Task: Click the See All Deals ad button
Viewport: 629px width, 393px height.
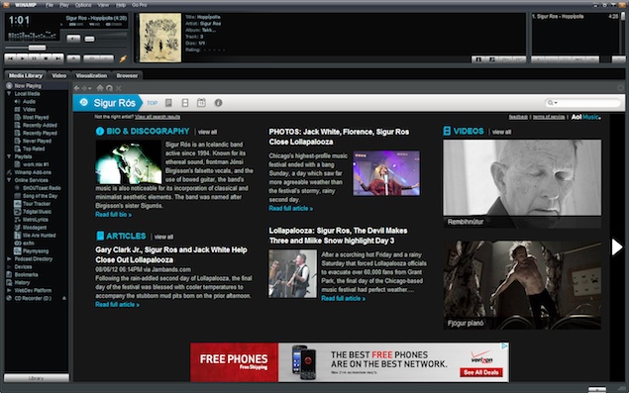Action: pyautogui.click(x=481, y=372)
